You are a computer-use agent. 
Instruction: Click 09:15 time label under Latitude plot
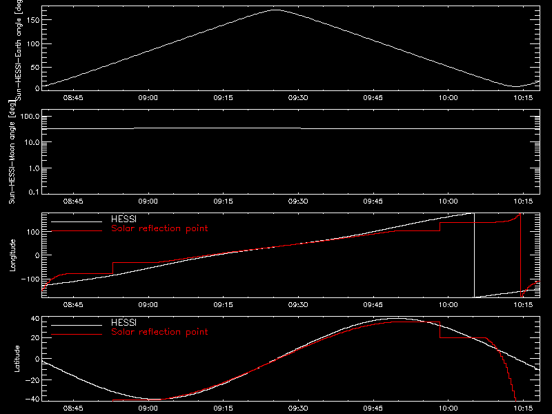[x=223, y=408]
